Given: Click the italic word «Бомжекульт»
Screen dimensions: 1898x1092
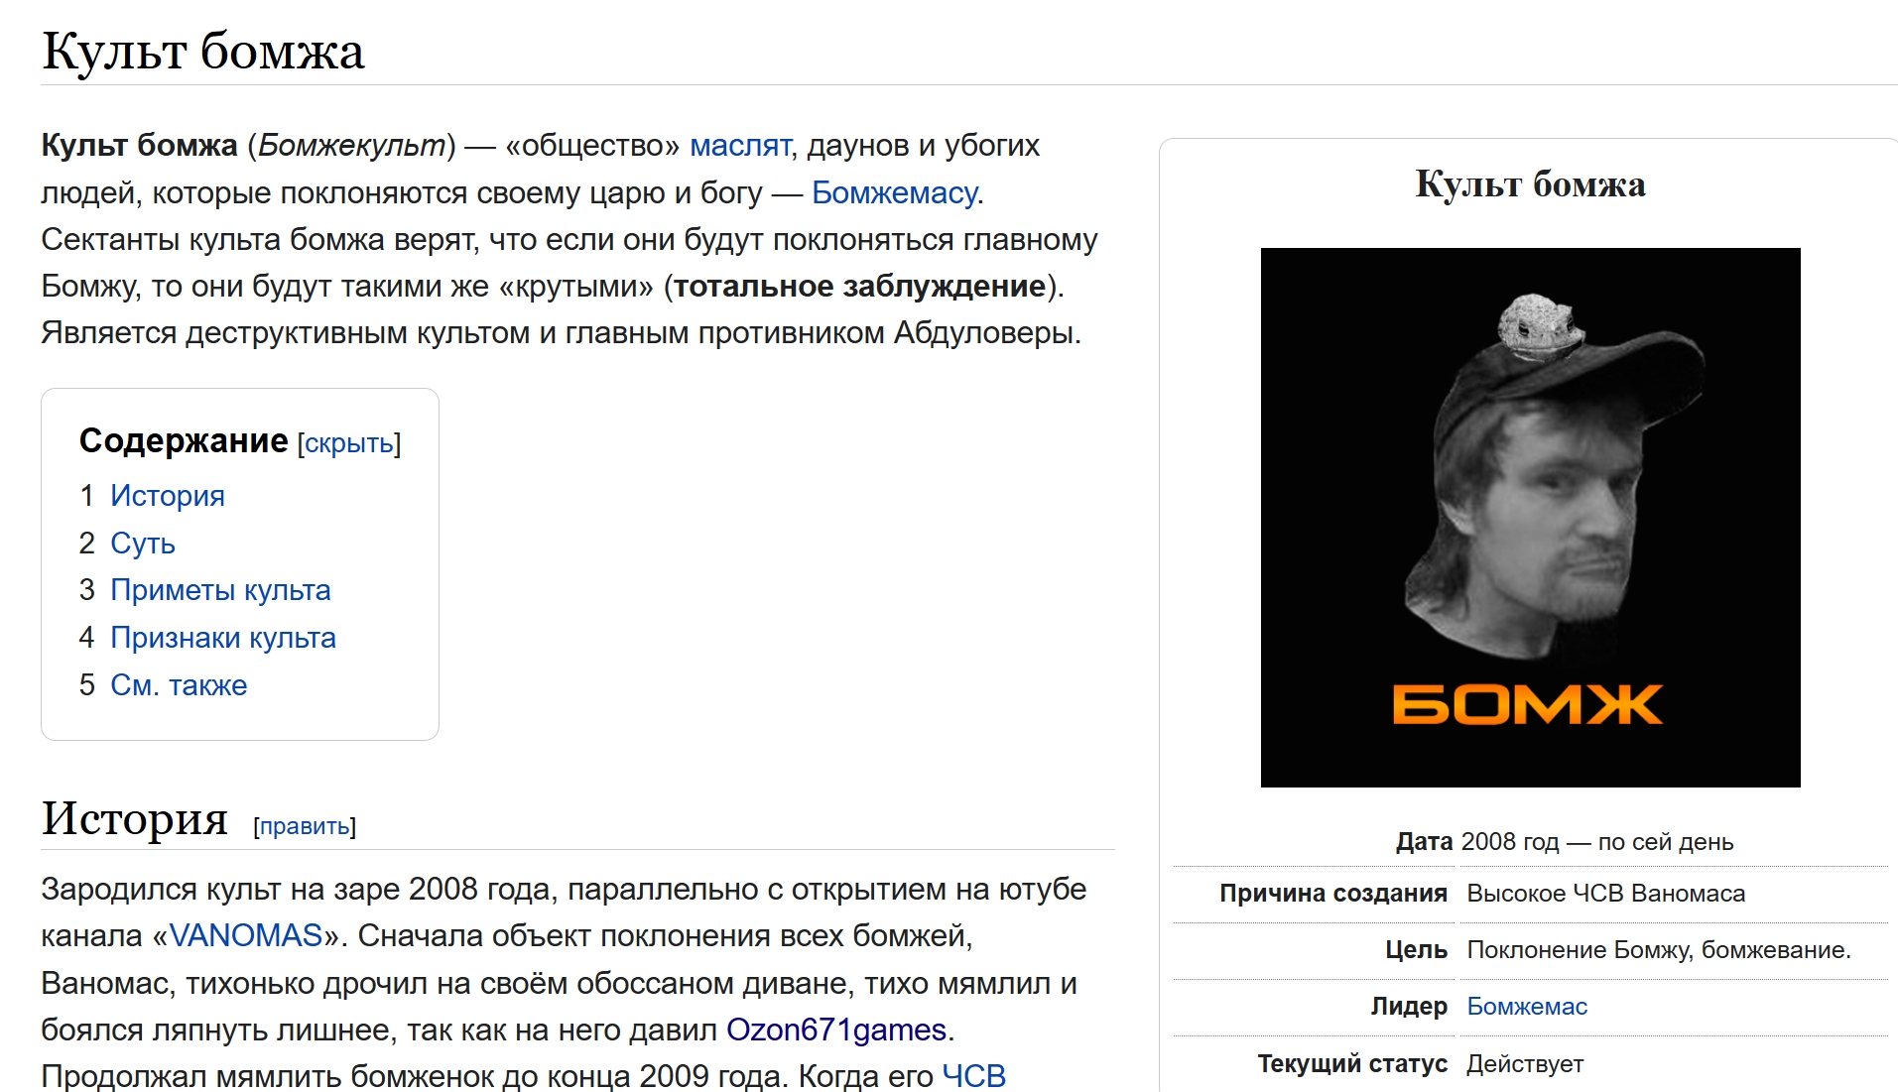Looking at the screenshot, I should (351, 146).
